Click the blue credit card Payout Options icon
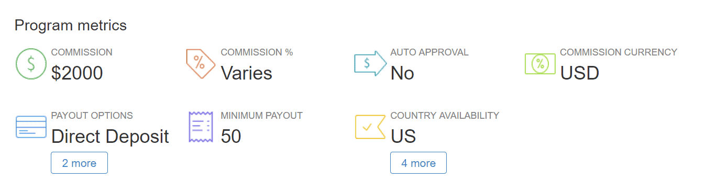 [x=31, y=127]
